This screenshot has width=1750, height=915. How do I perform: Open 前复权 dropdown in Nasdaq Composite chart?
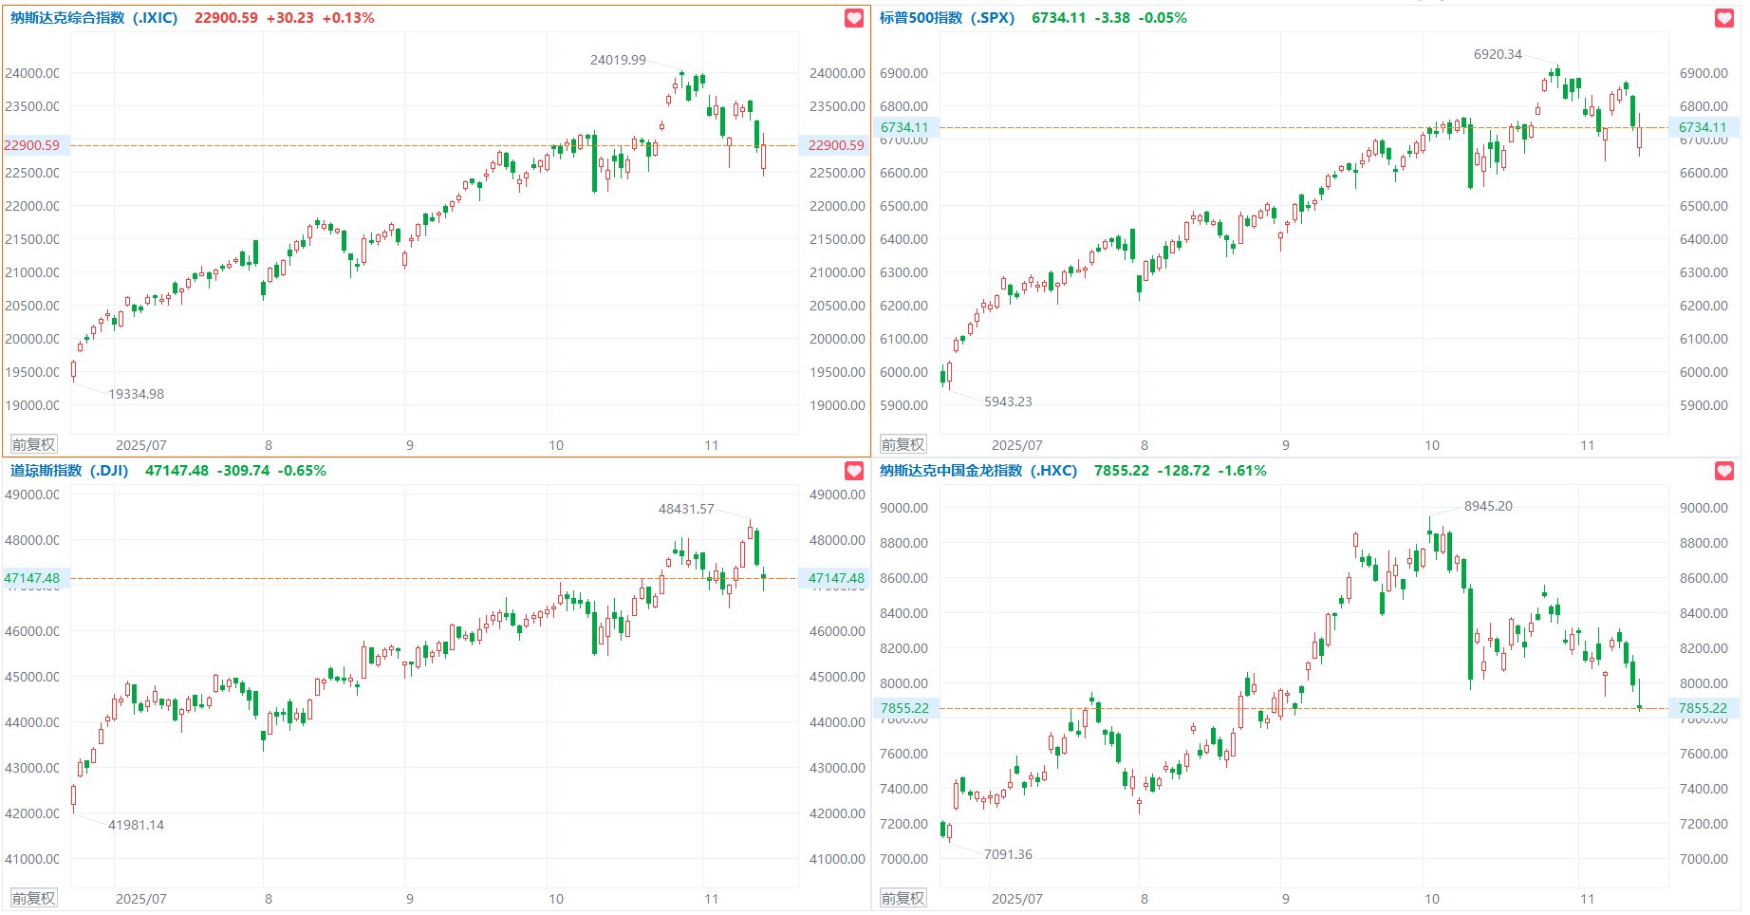pyautogui.click(x=33, y=444)
